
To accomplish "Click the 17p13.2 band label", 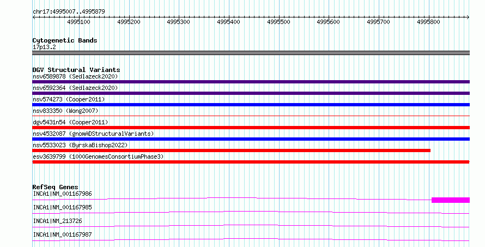I will pyautogui.click(x=44, y=47).
